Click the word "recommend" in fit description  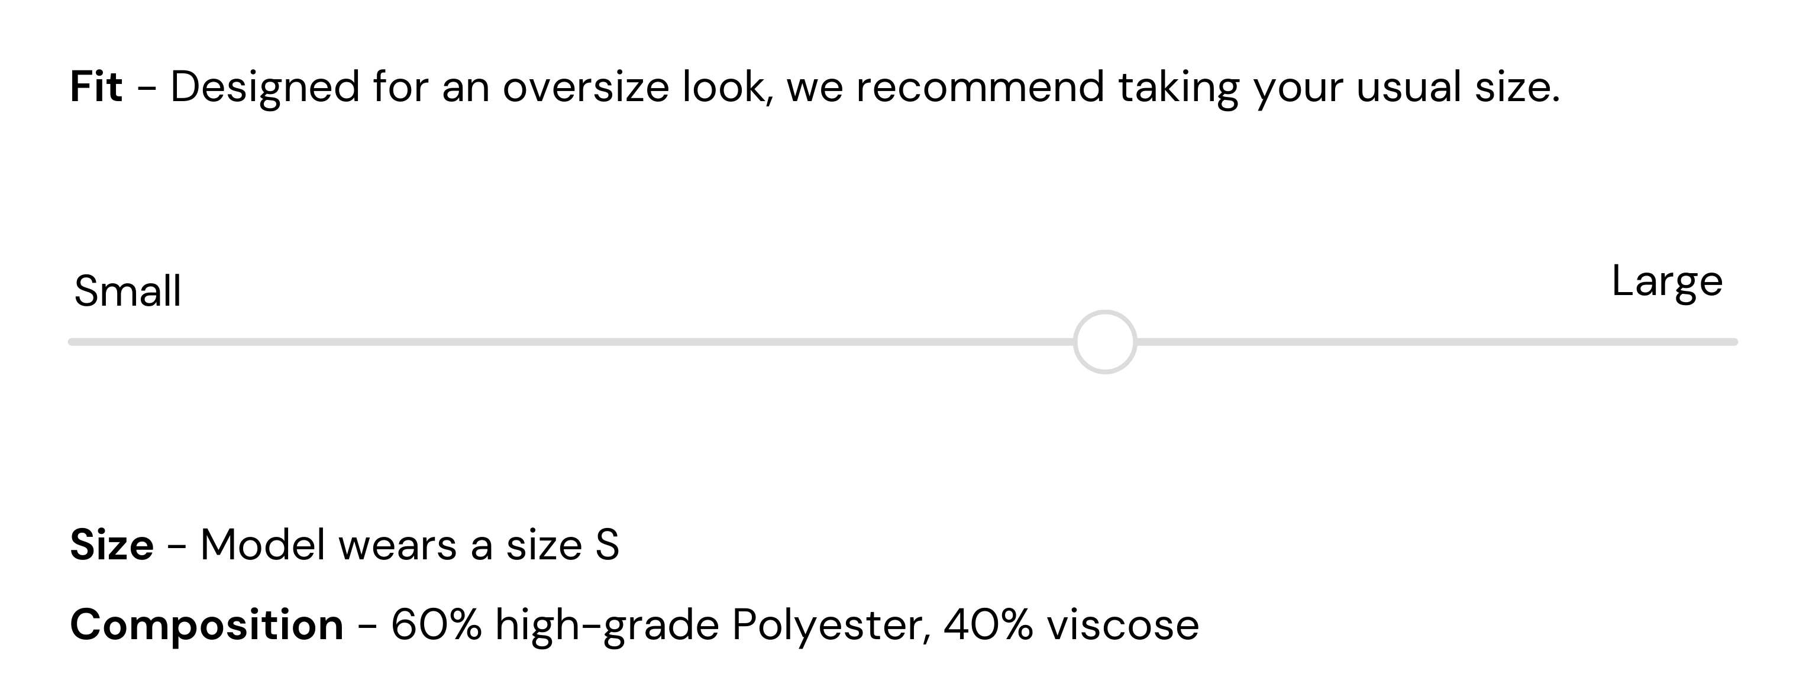[x=980, y=88]
